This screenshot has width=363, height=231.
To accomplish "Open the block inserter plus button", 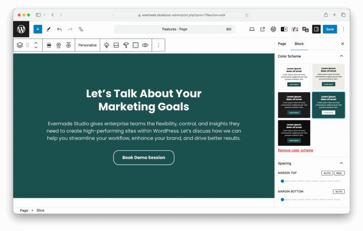I will (38, 29).
